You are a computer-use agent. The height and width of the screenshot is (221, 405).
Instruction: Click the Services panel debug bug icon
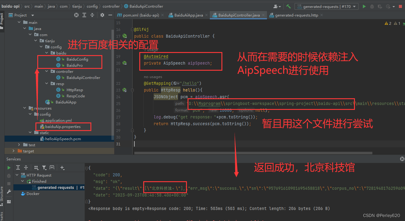pyautogui.click(x=9, y=176)
